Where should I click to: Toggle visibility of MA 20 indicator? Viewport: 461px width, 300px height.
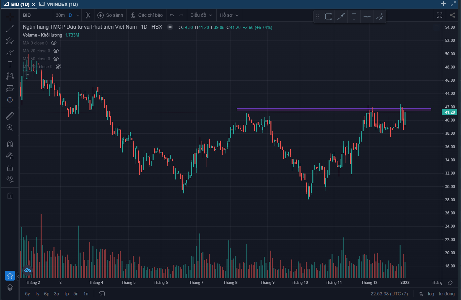pos(56,51)
